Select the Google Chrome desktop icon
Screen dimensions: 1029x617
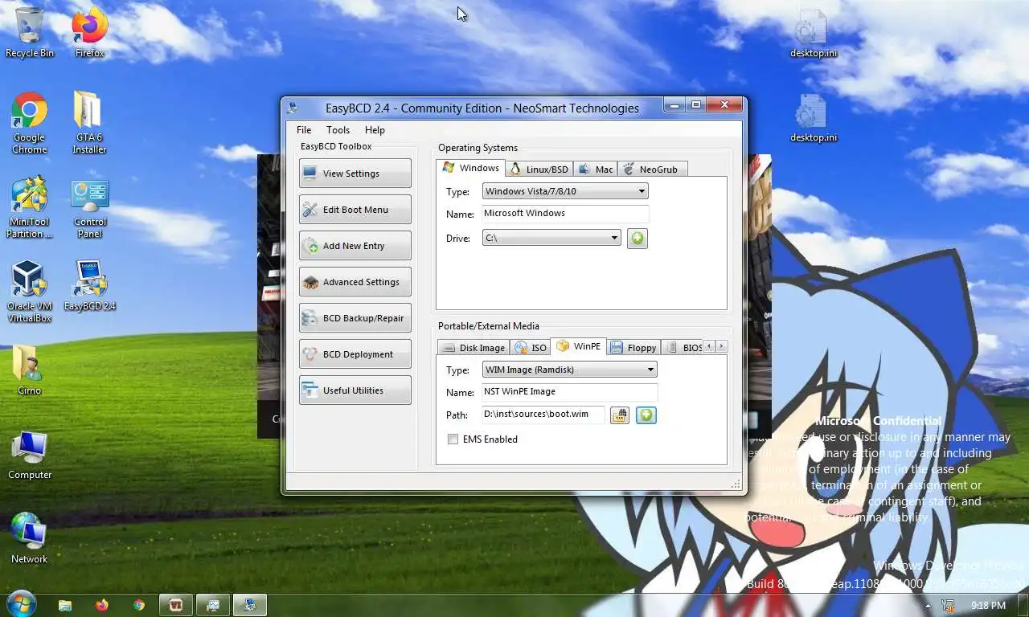click(30, 123)
